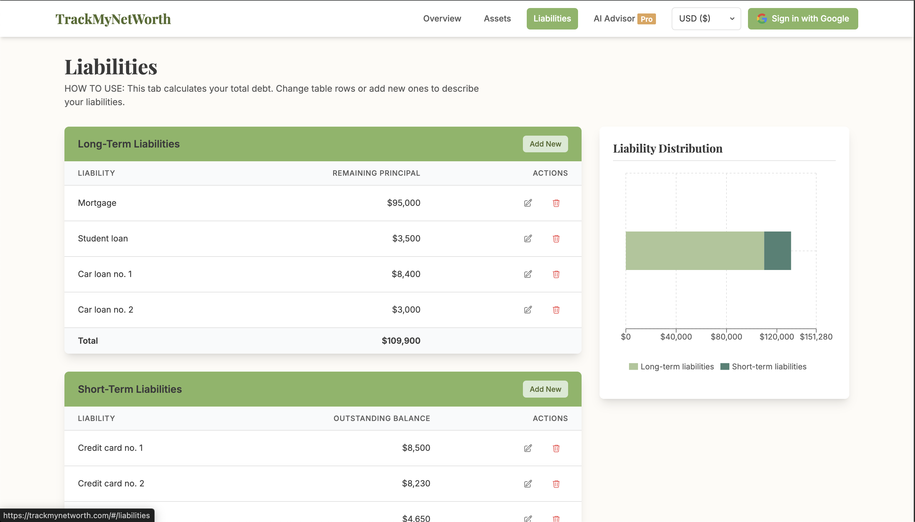Open the USD ($) currency dropdown
Image resolution: width=915 pixels, height=522 pixels.
tap(706, 19)
